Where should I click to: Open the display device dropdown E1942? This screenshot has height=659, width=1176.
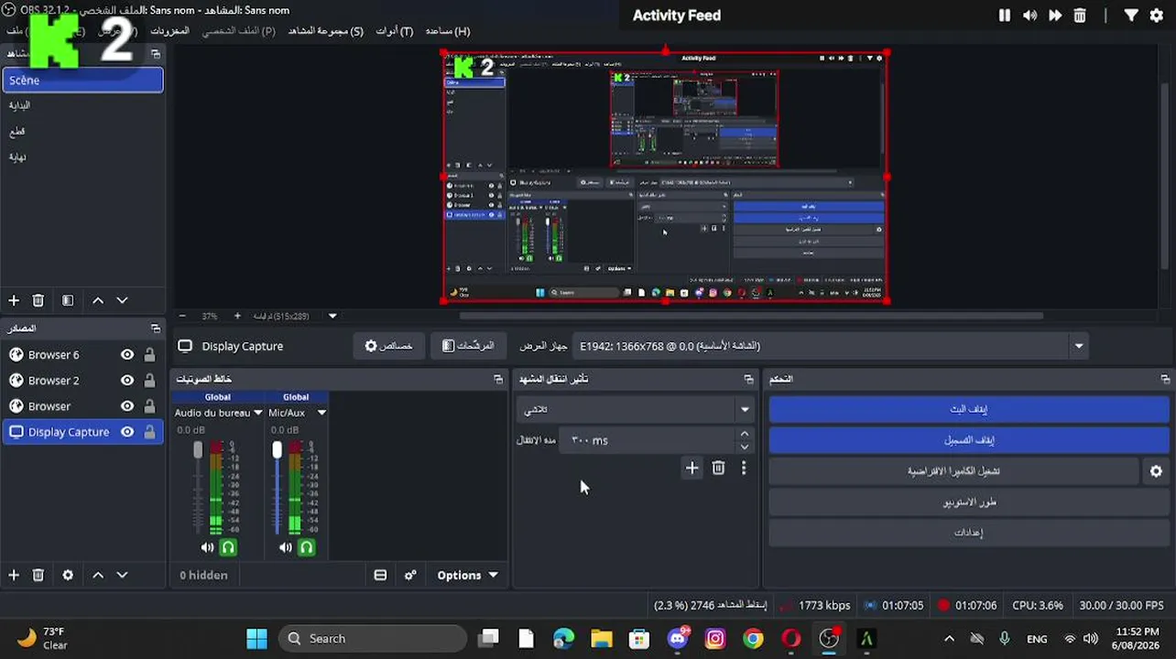[830, 346]
